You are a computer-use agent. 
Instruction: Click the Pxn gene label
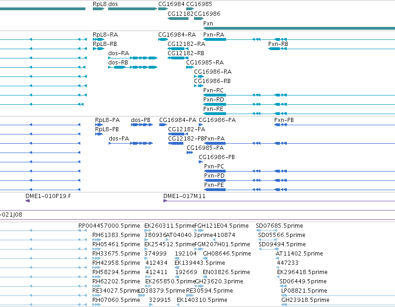point(208,23)
